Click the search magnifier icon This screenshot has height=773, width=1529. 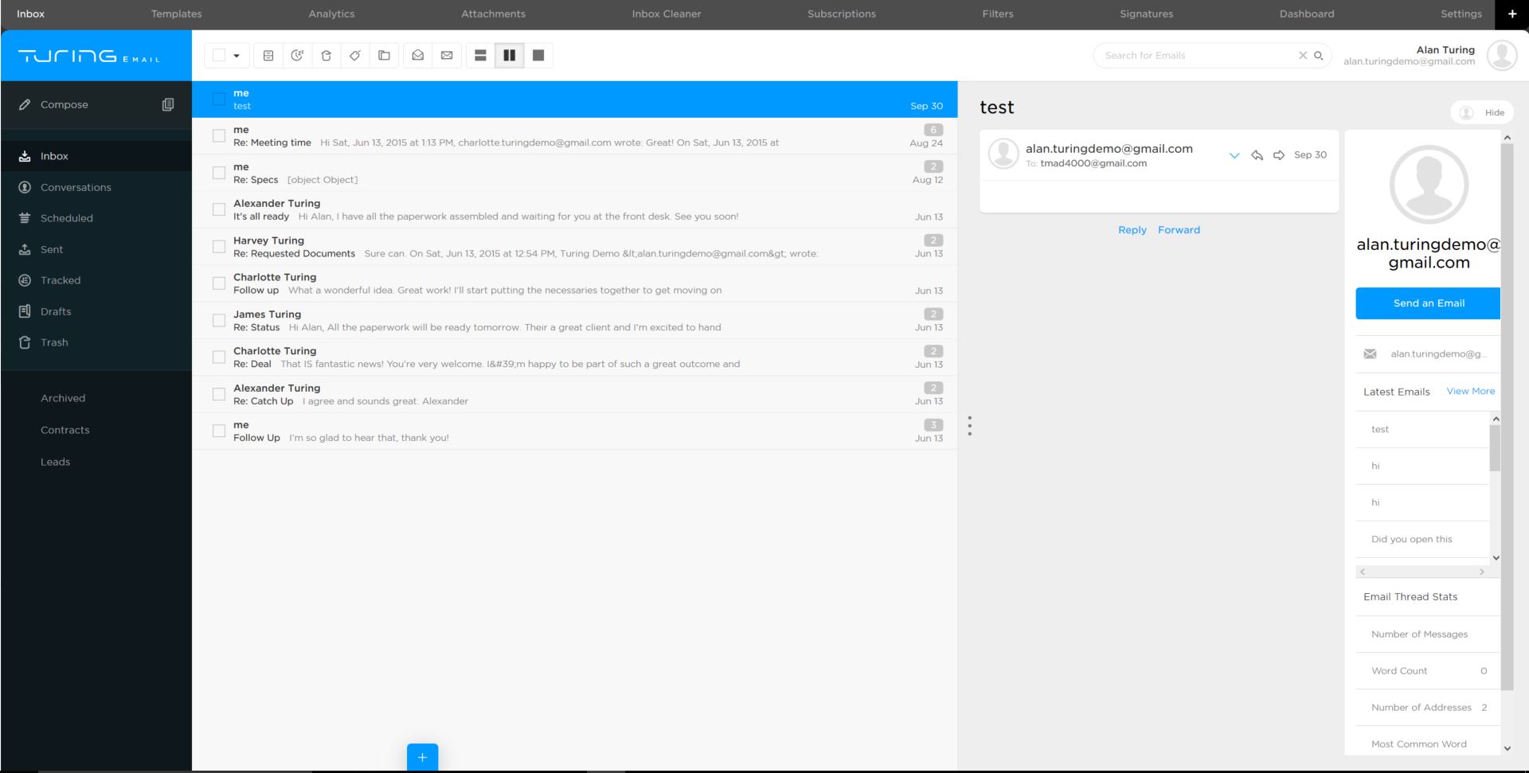point(1319,56)
